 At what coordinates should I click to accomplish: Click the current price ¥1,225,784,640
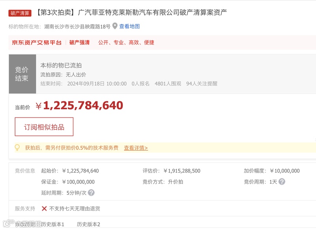pos(79,105)
